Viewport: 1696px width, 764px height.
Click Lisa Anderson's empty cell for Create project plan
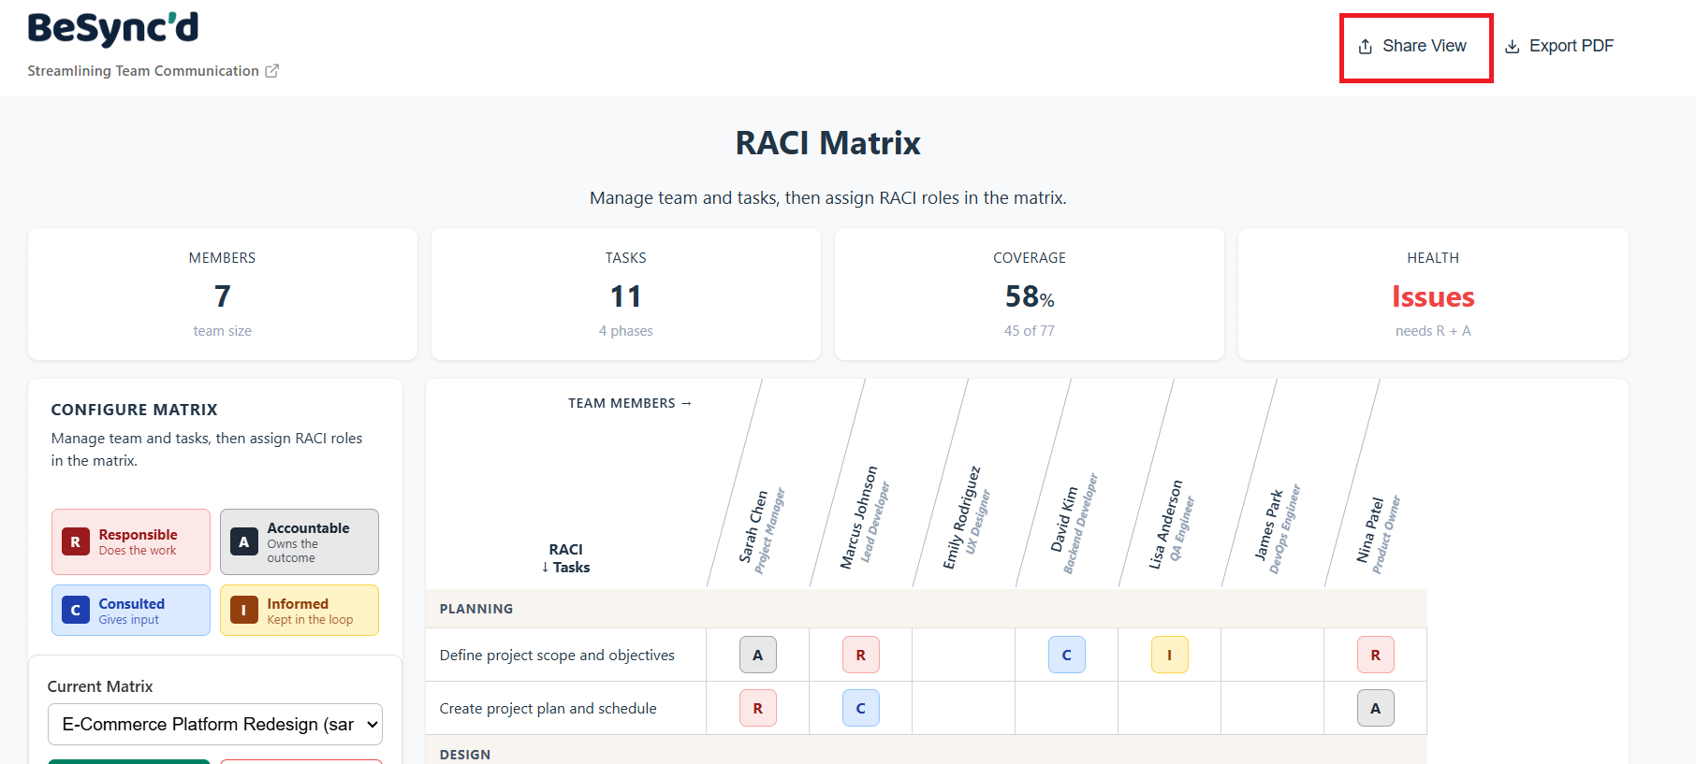point(1170,709)
